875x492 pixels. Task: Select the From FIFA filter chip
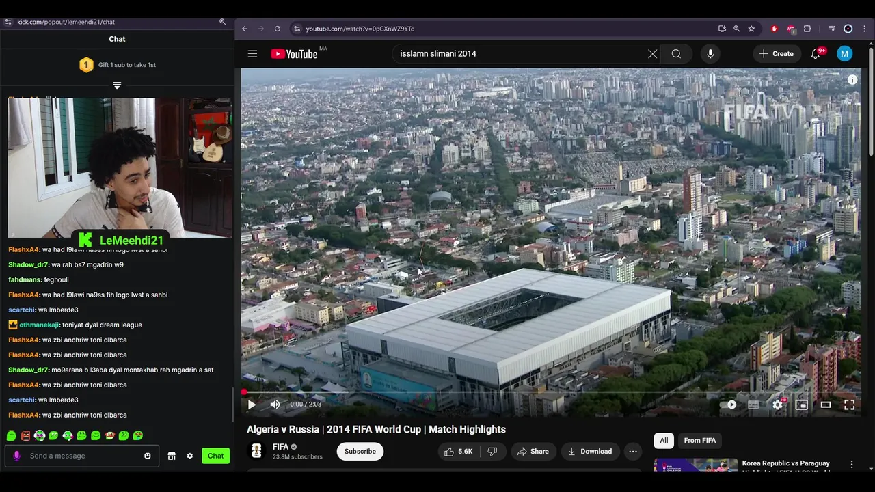point(700,441)
